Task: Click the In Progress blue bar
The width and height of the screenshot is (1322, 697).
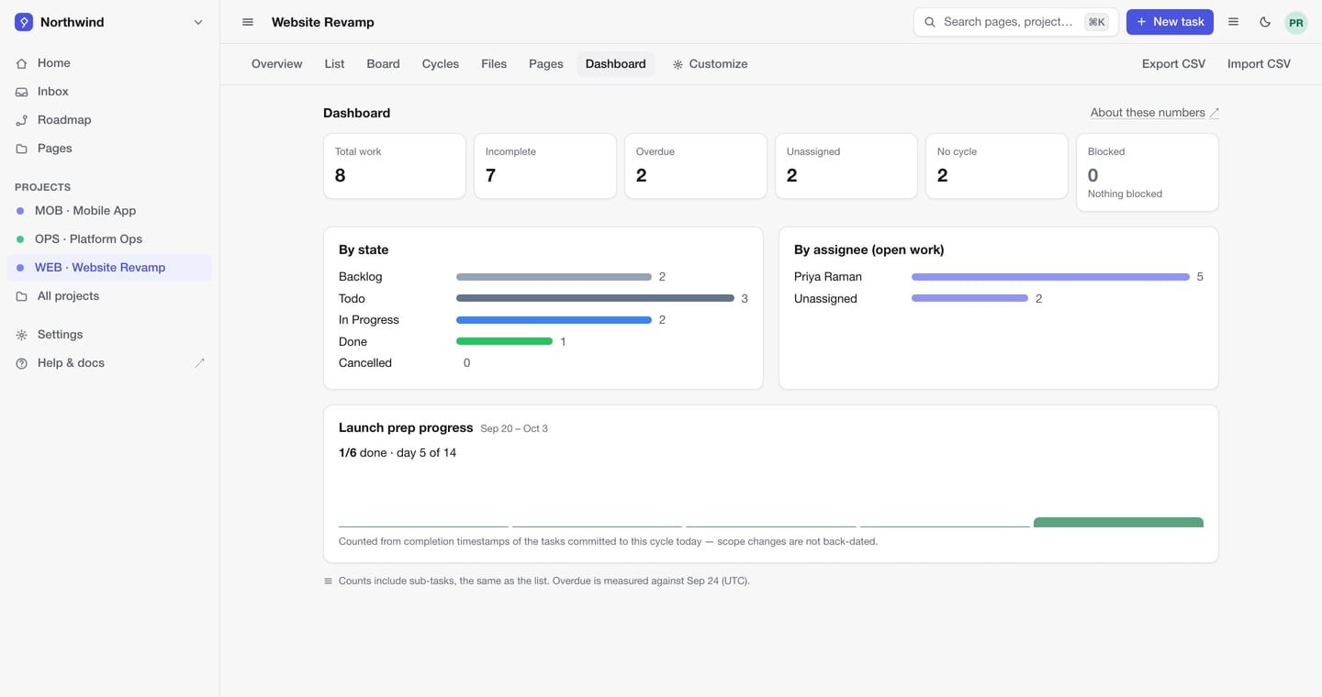Action: coord(554,320)
